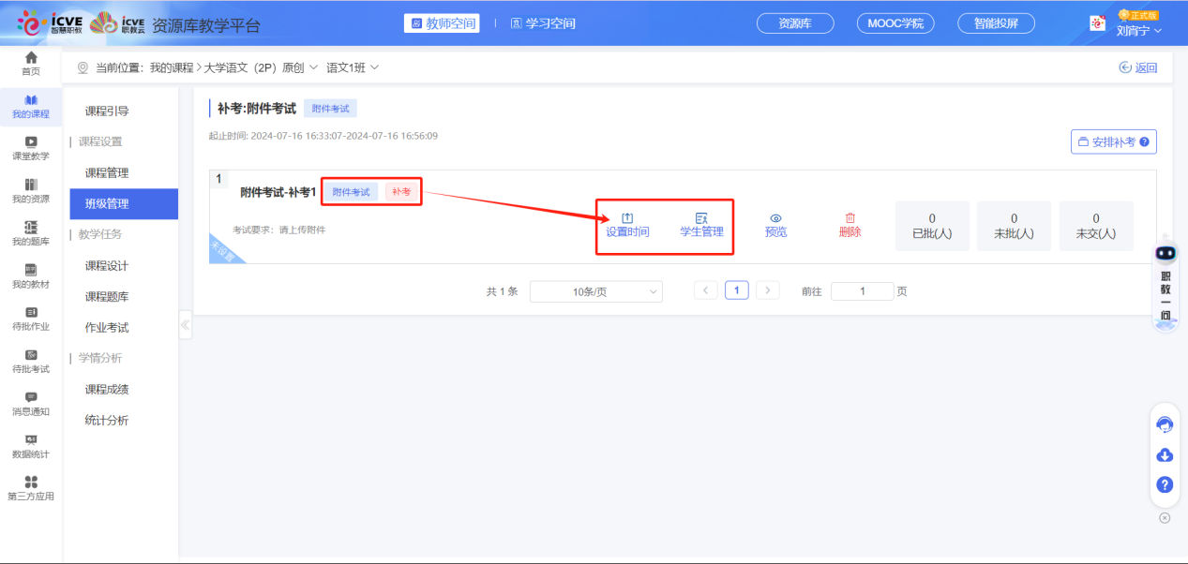Open the blue headset customer service icon
This screenshot has height=564, width=1188.
(1165, 424)
